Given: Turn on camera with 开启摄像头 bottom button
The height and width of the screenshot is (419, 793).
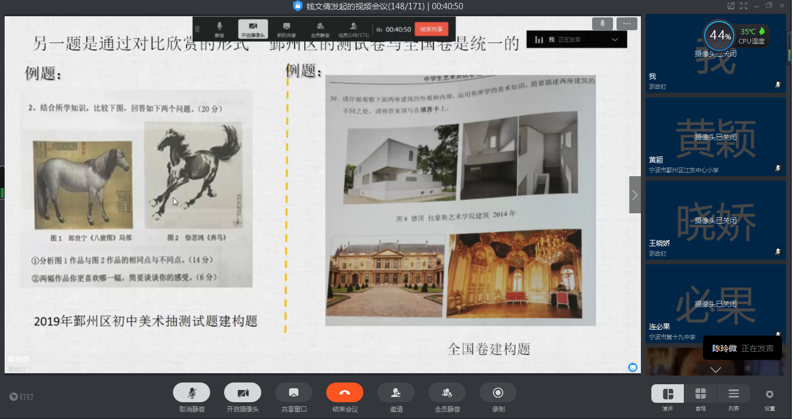Looking at the screenshot, I should pyautogui.click(x=243, y=392).
